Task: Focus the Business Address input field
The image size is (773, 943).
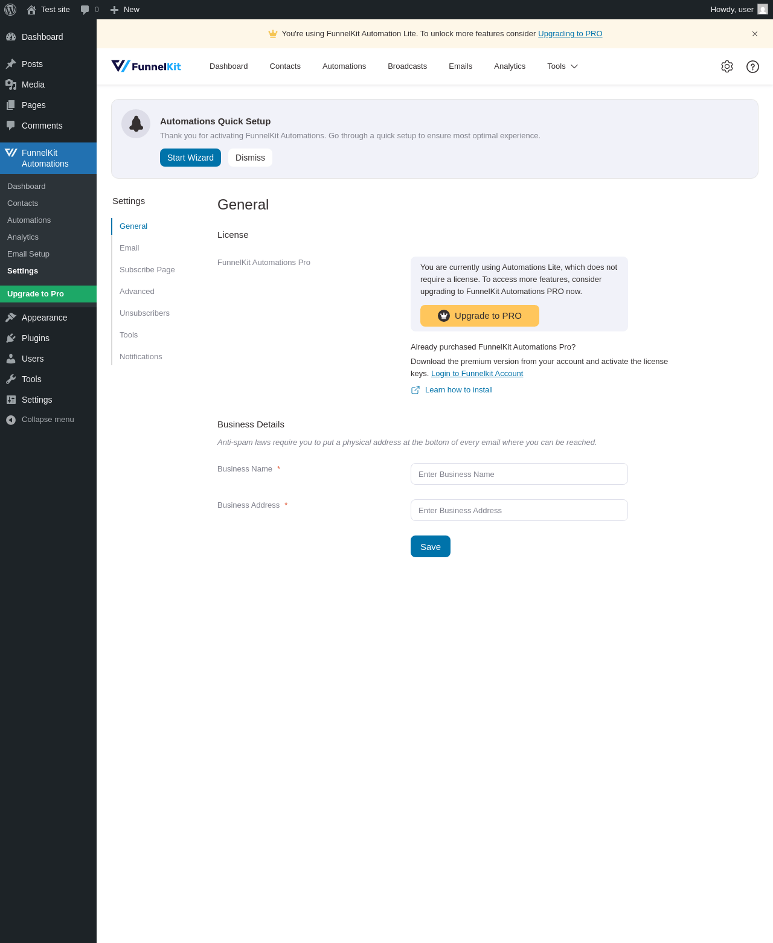Action: click(x=519, y=510)
